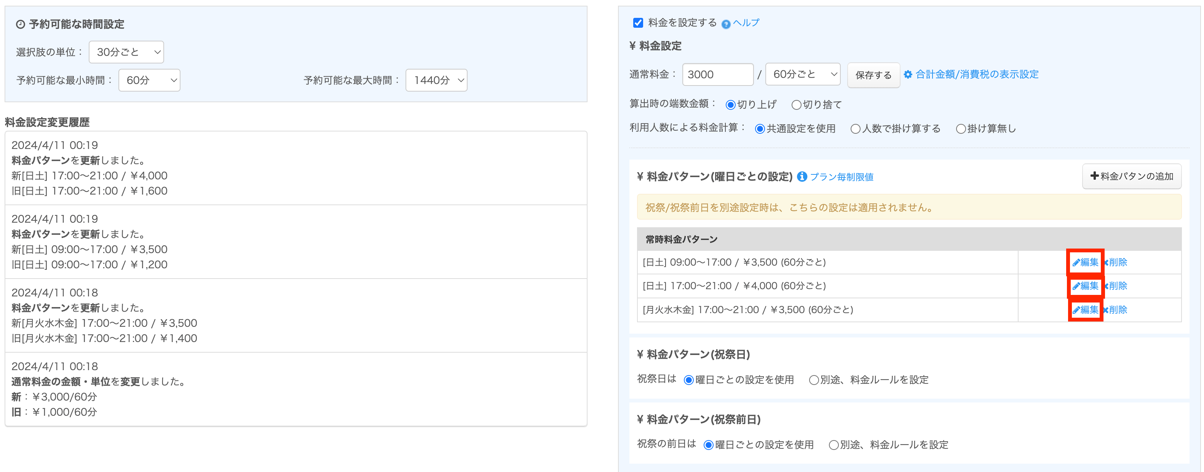Uncheck the 料金を設定する checkbox
The image size is (1204, 472).
click(x=638, y=23)
